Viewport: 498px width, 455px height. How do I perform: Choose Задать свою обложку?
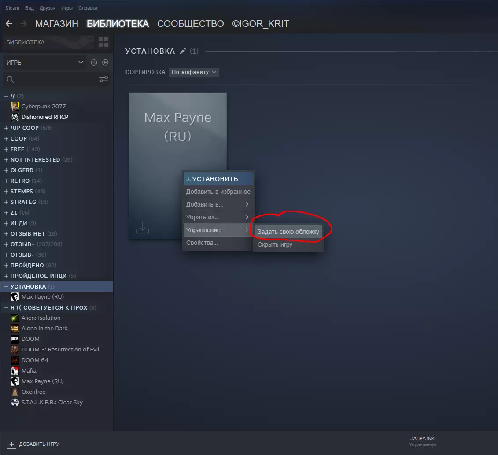pyautogui.click(x=288, y=232)
